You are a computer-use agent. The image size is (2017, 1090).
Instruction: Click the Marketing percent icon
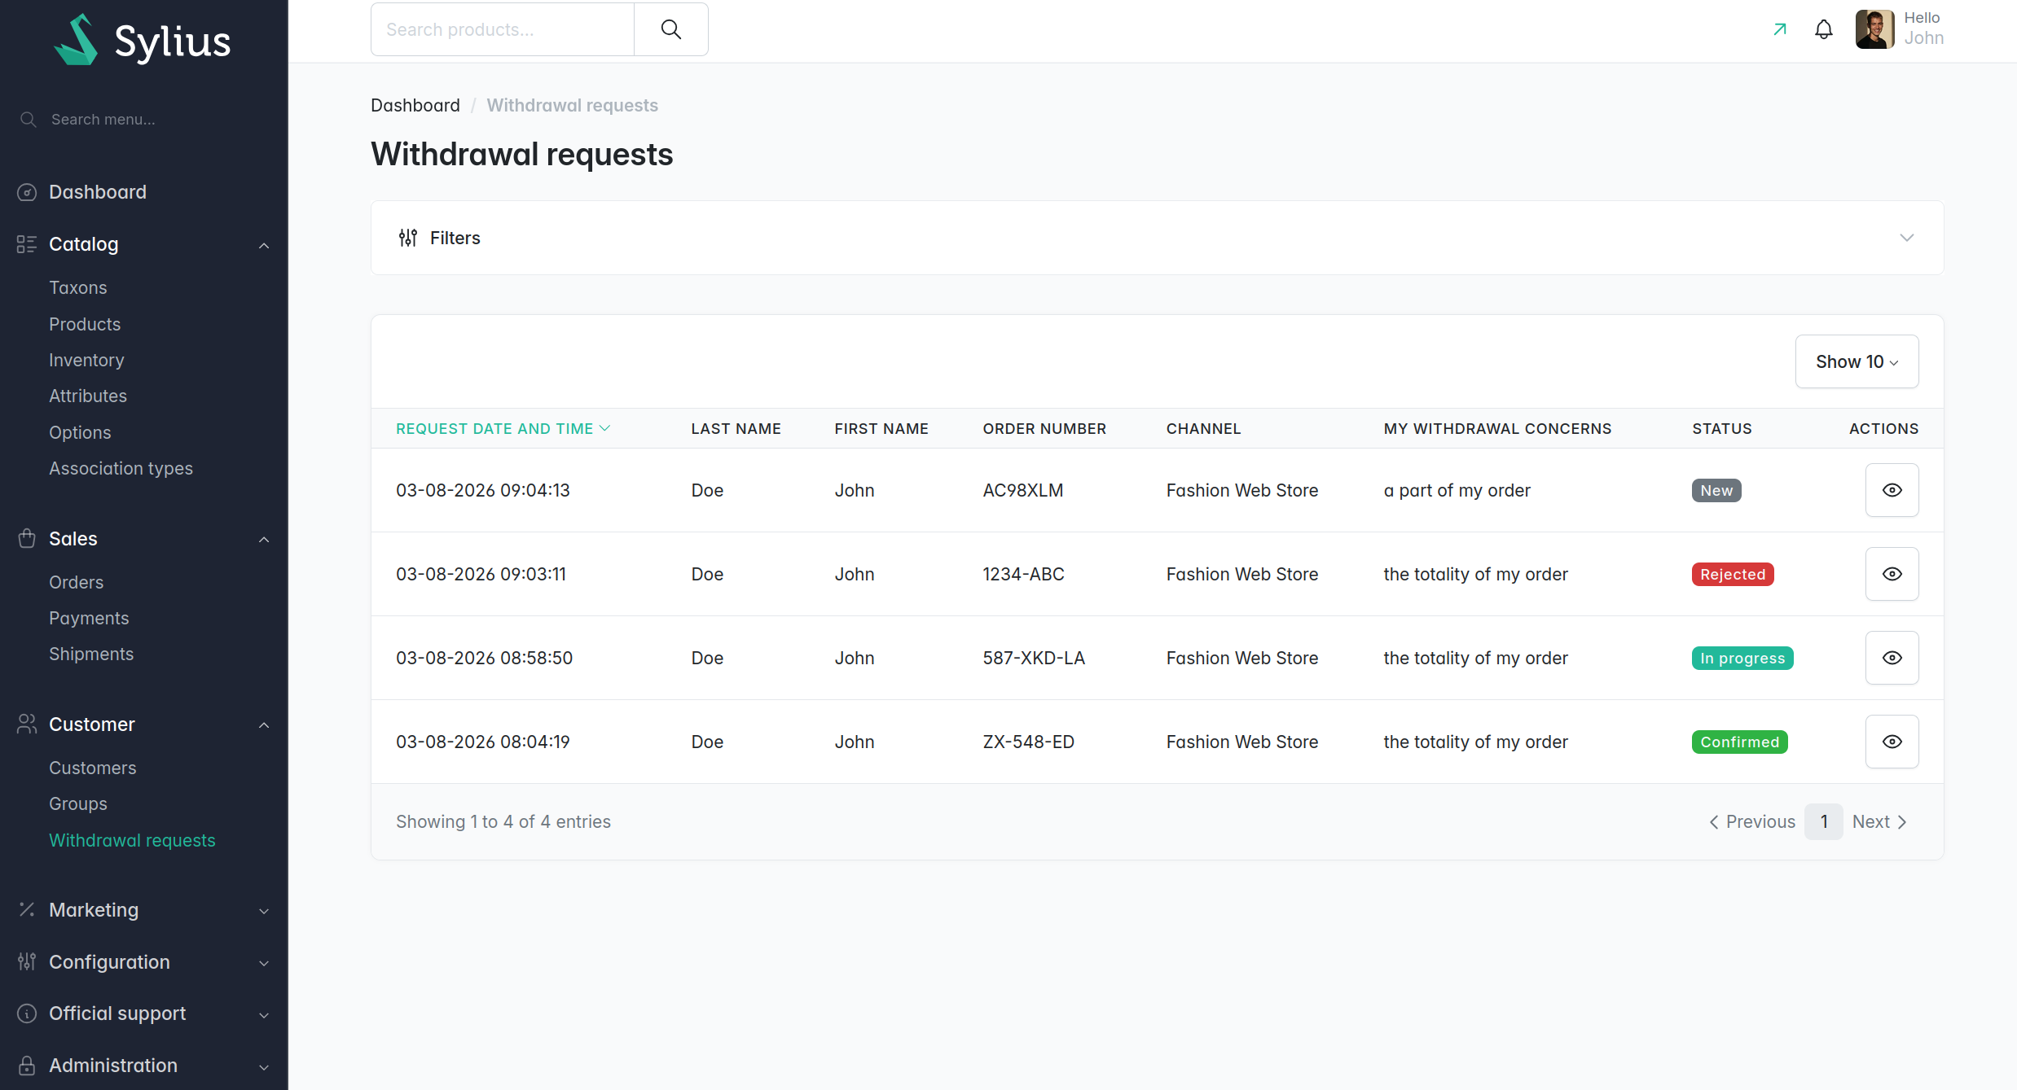point(27,909)
